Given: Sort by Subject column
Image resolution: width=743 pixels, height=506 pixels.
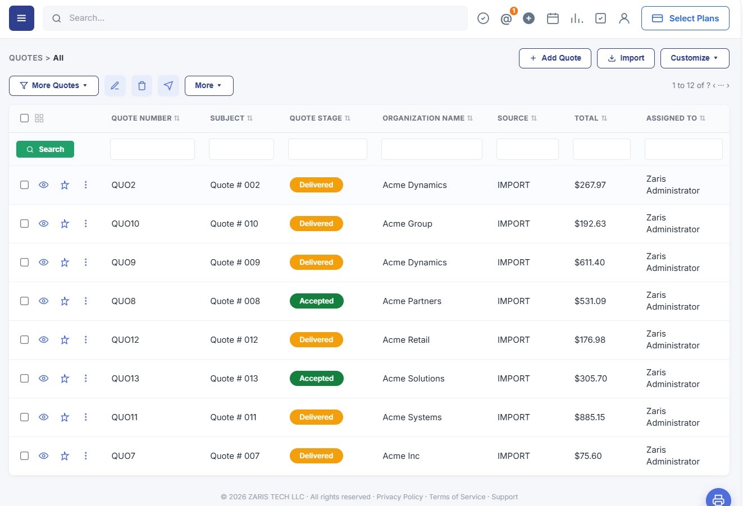Looking at the screenshot, I should (x=231, y=118).
